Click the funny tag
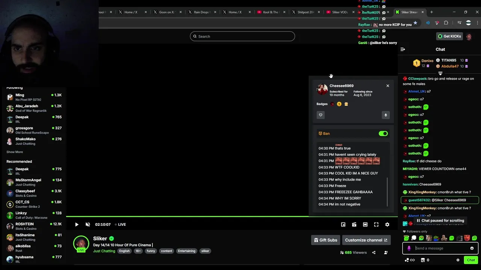 tap(151, 251)
